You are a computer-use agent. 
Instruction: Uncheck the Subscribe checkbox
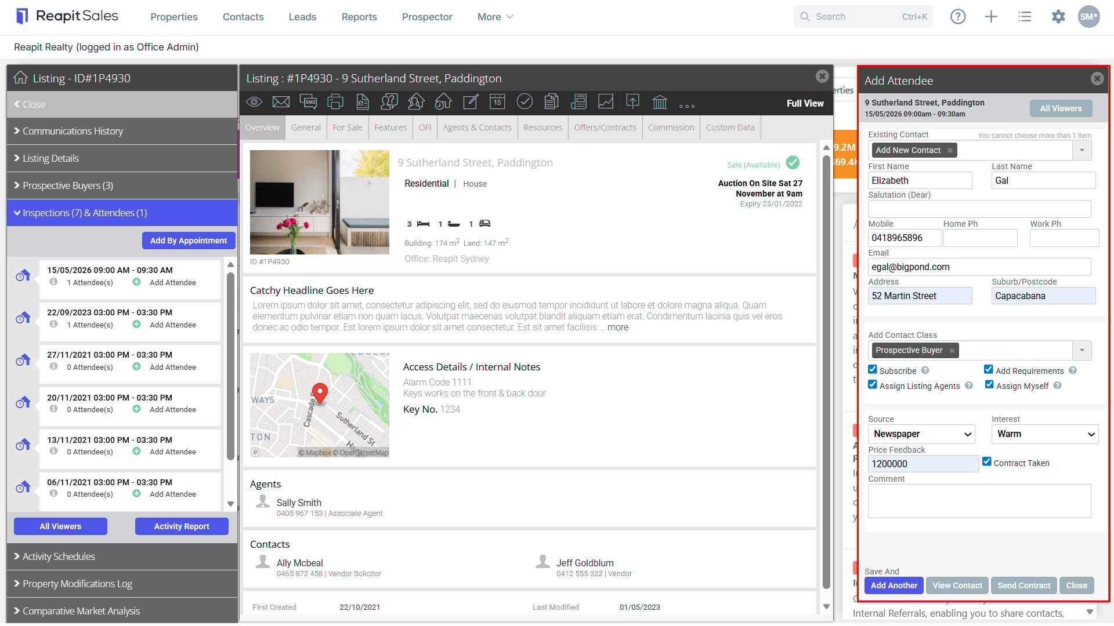(873, 369)
